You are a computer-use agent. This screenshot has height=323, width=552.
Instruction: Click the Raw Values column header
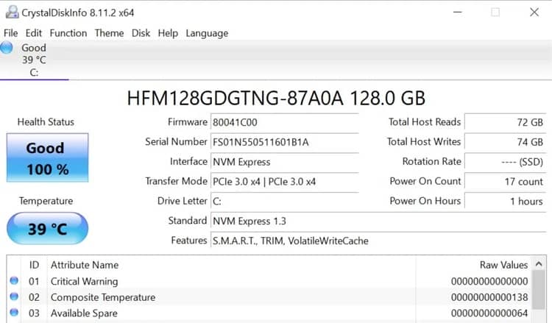coord(503,265)
